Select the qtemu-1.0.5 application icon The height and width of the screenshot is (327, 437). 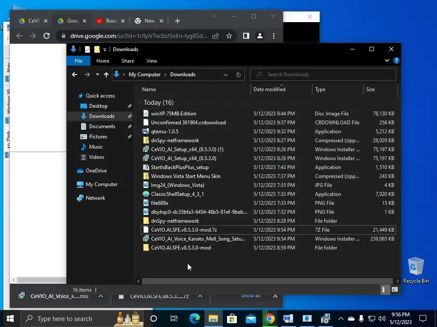click(x=146, y=131)
